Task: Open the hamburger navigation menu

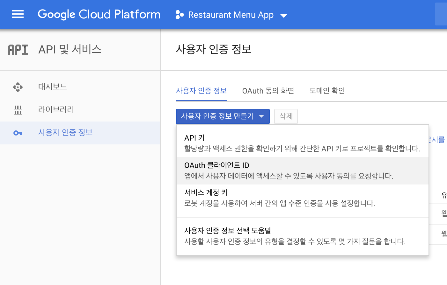Action: coord(18,14)
